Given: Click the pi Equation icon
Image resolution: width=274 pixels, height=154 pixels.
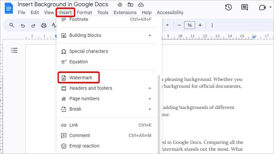Looking at the screenshot, I should [64, 62].
